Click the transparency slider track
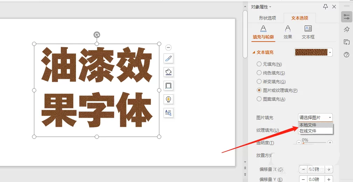This screenshot has width=353, height=182. 314,143
